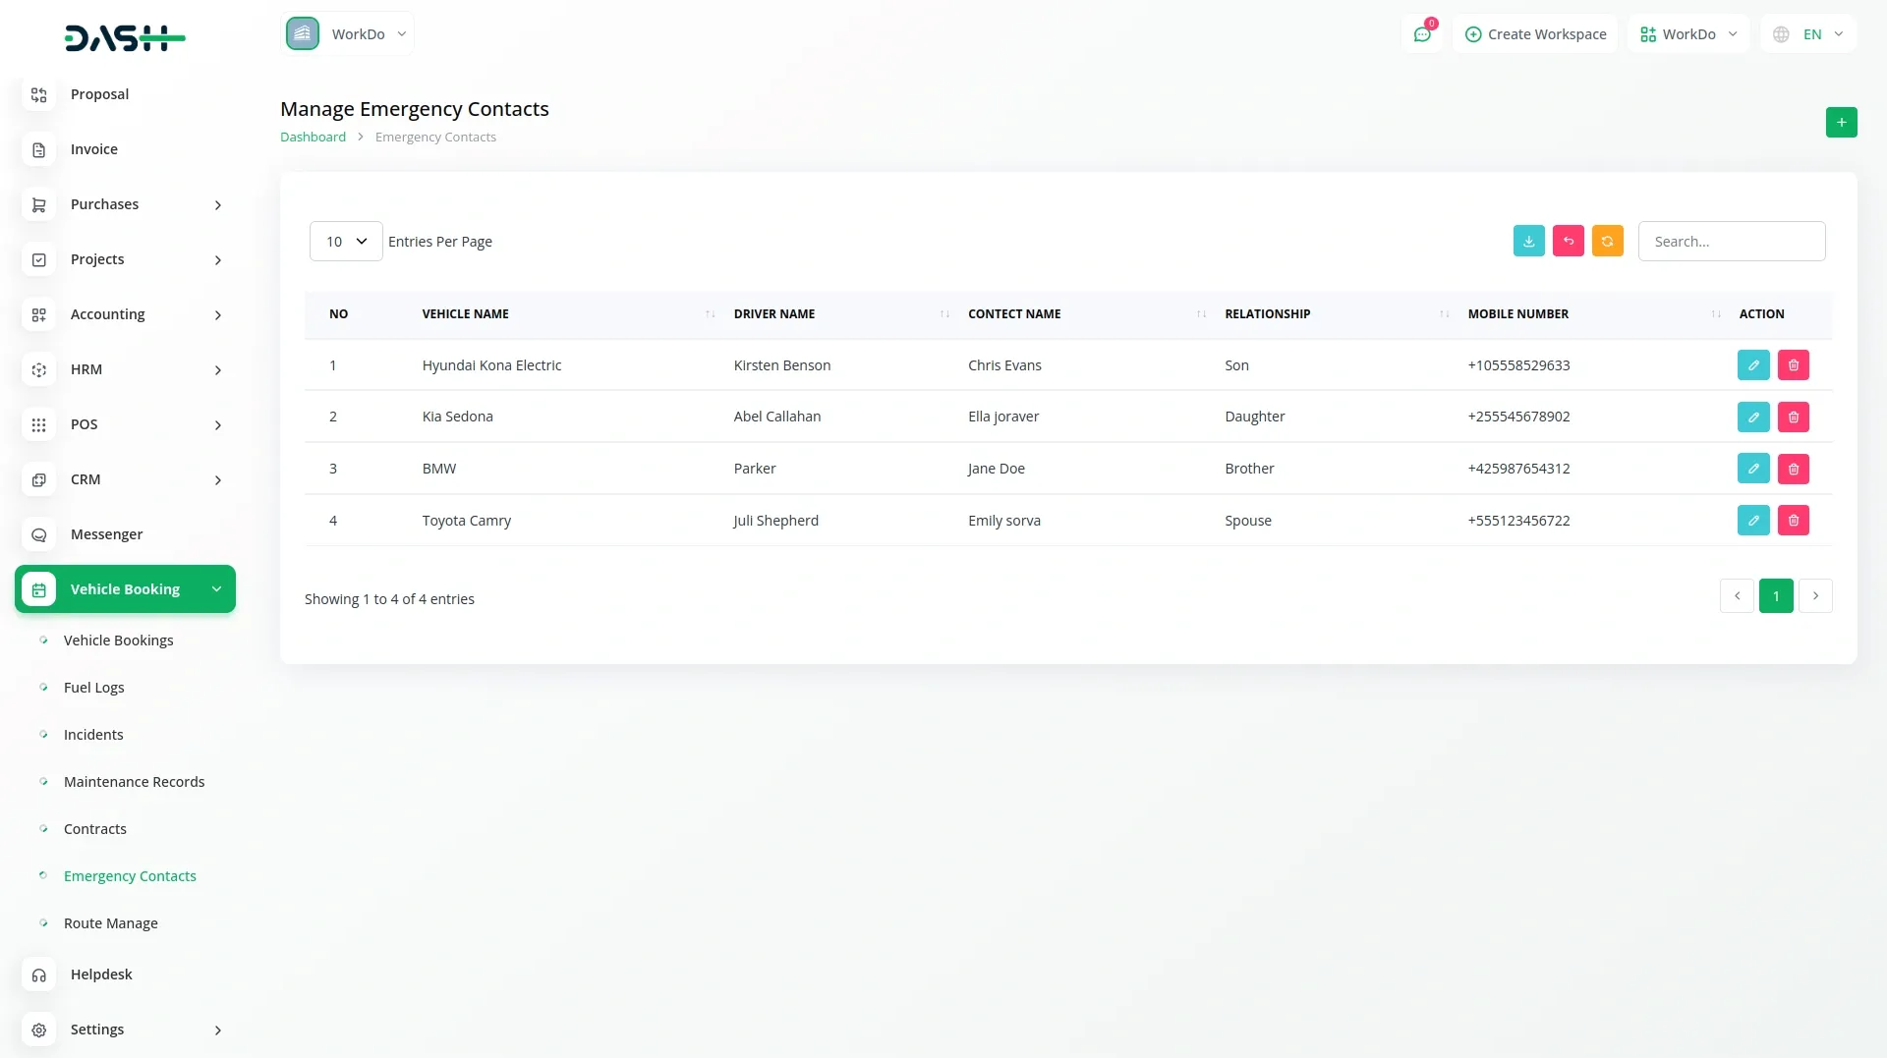Click the Create Workspace button

(x=1535, y=34)
